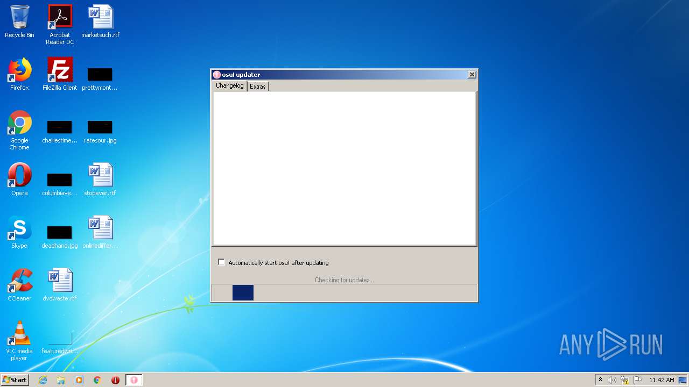
Task: Open the onlinediffer document icon
Action: [100, 232]
